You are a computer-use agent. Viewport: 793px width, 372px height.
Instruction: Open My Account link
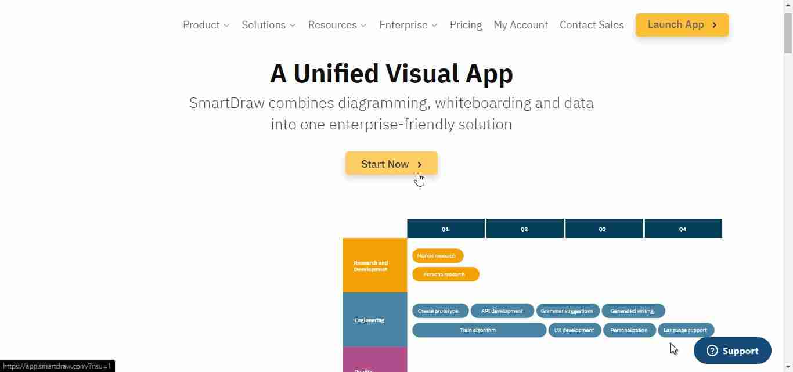(520, 25)
